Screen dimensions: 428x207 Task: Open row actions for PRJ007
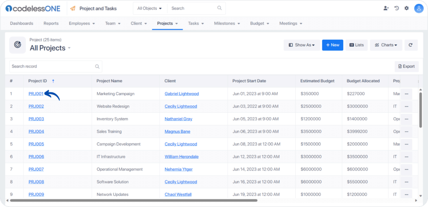406,169
